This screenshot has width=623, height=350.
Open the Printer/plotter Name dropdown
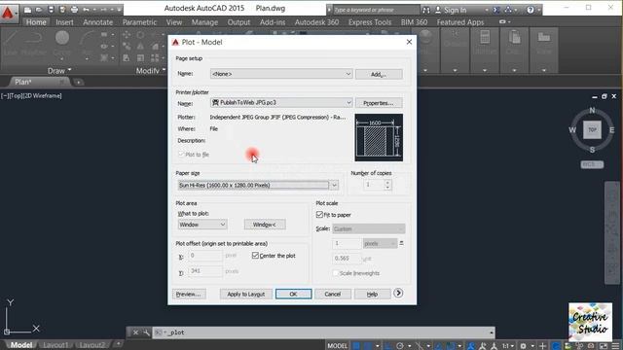(281, 103)
